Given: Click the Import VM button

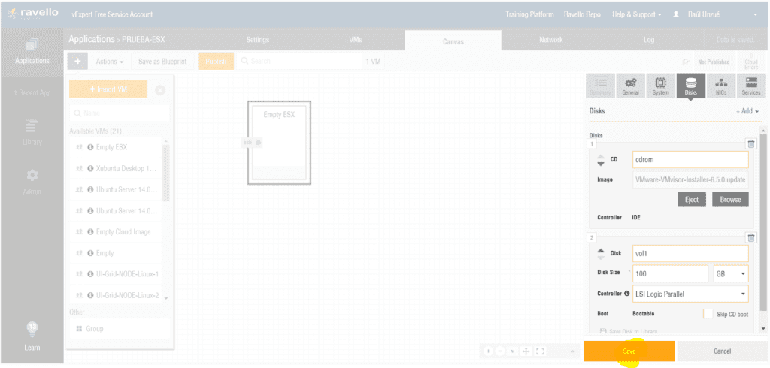Looking at the screenshot, I should 108,89.
